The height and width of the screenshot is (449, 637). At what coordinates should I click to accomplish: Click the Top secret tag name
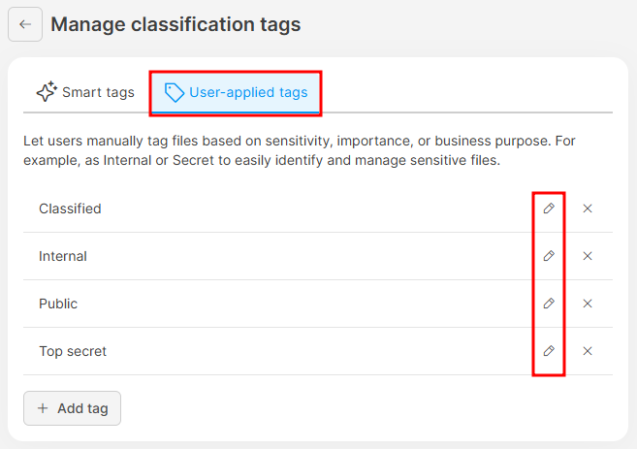tap(73, 351)
